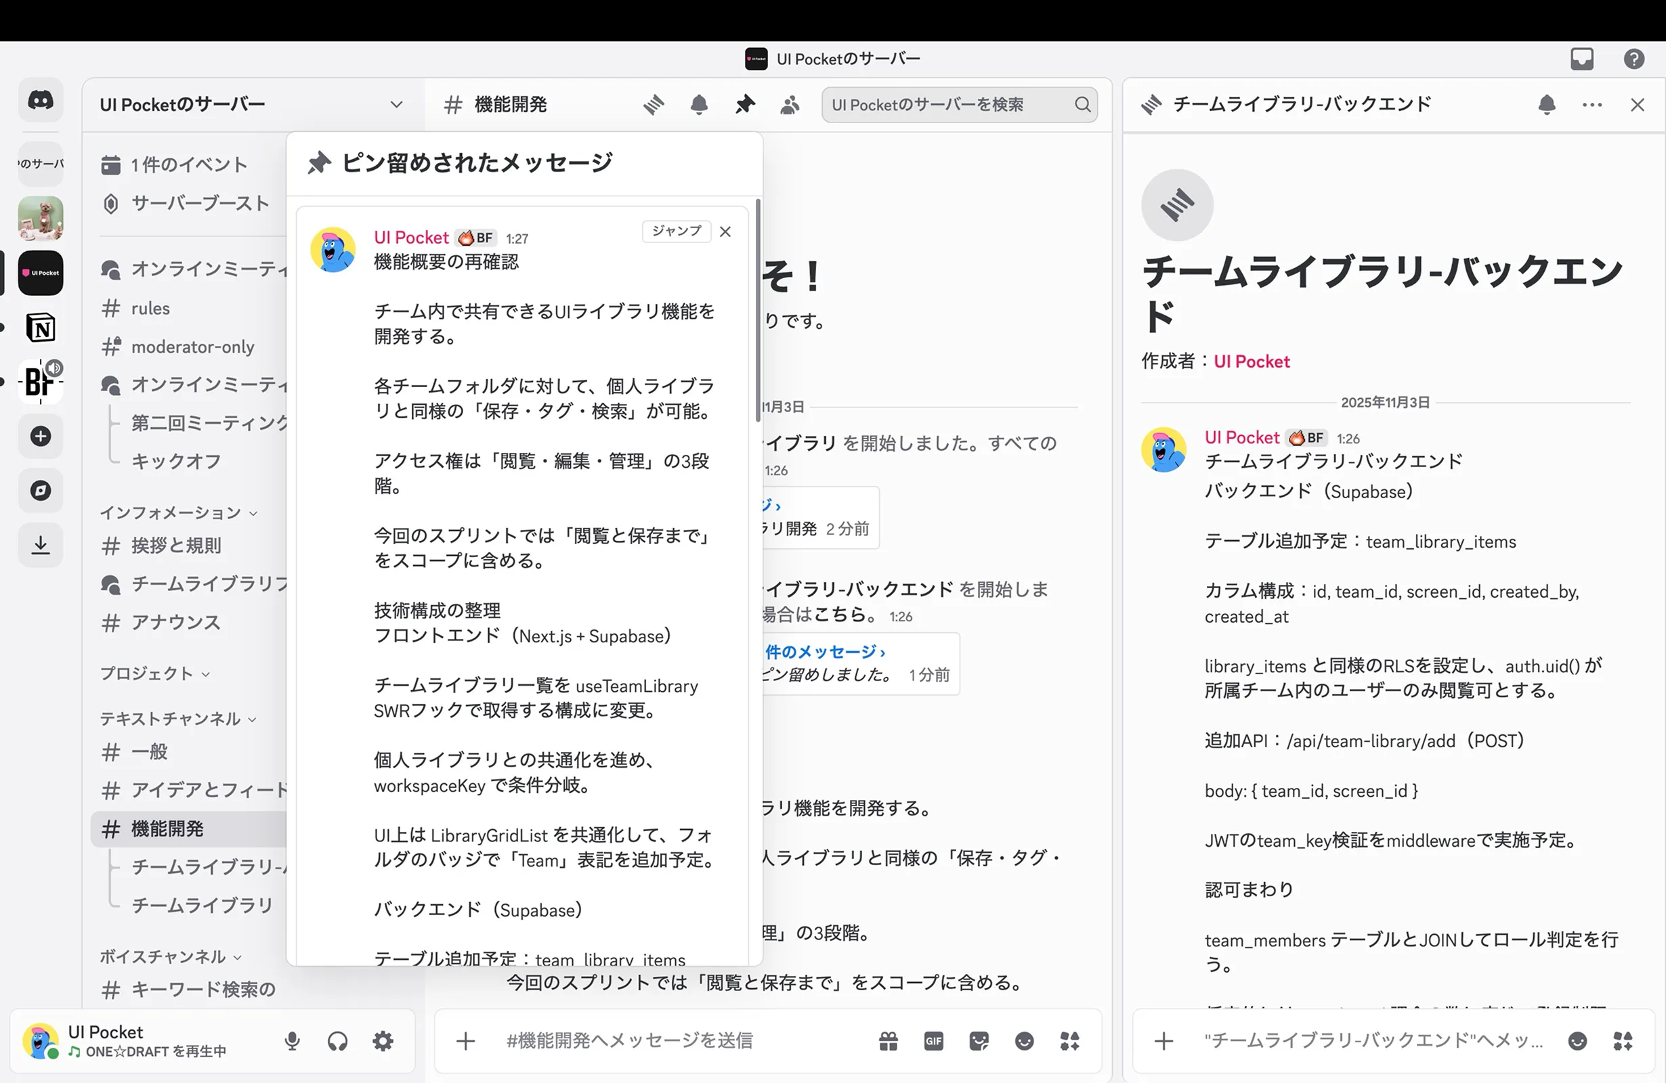The height and width of the screenshot is (1083, 1666).
Task: Click 作成者 UI Pocket link in thread
Action: point(1252,361)
